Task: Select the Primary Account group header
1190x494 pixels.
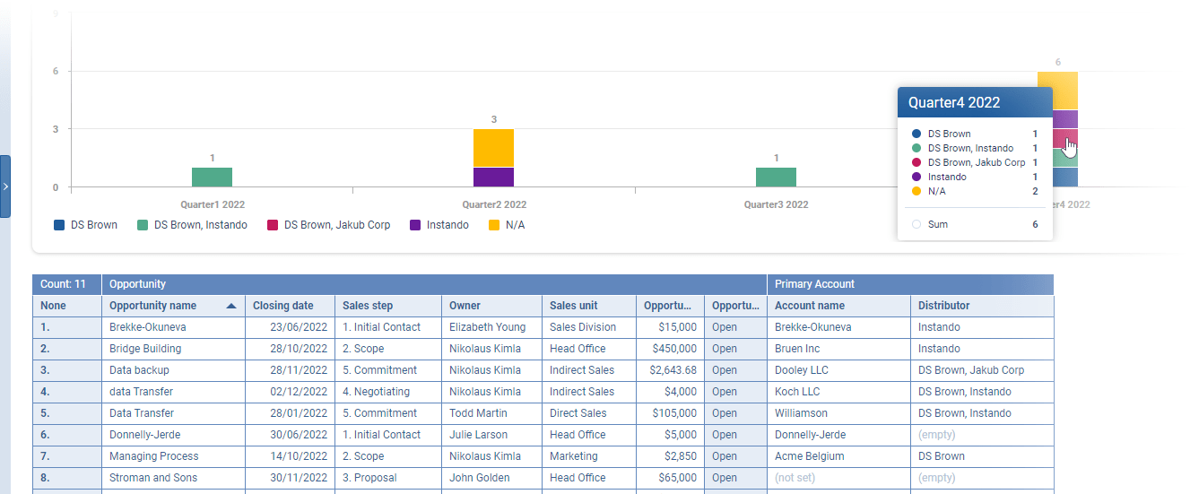Action: tap(814, 284)
